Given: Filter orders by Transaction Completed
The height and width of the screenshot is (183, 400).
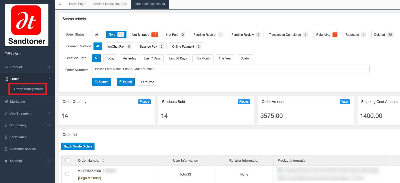Looking at the screenshot, I should pyautogui.click(x=288, y=34).
